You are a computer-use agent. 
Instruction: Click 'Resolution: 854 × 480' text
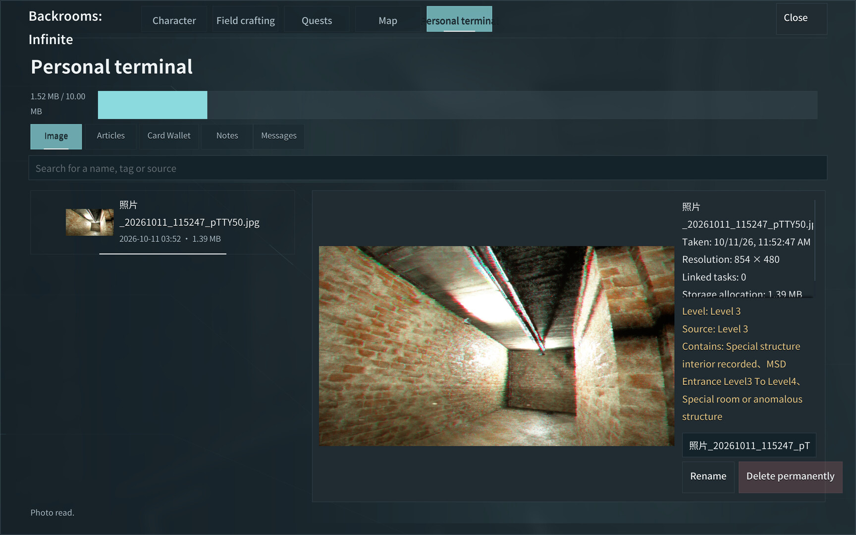click(731, 260)
